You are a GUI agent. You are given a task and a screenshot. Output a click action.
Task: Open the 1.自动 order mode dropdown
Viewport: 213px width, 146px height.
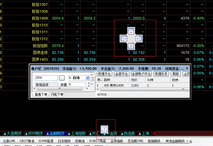(88, 78)
